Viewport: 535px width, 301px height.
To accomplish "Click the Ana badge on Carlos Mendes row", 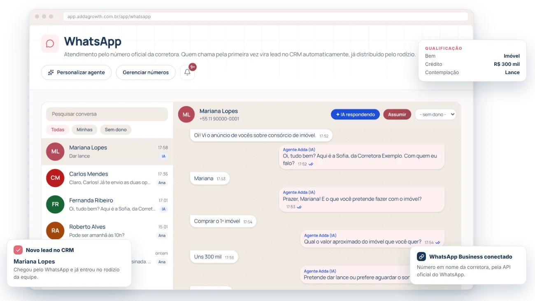I will coord(162,183).
